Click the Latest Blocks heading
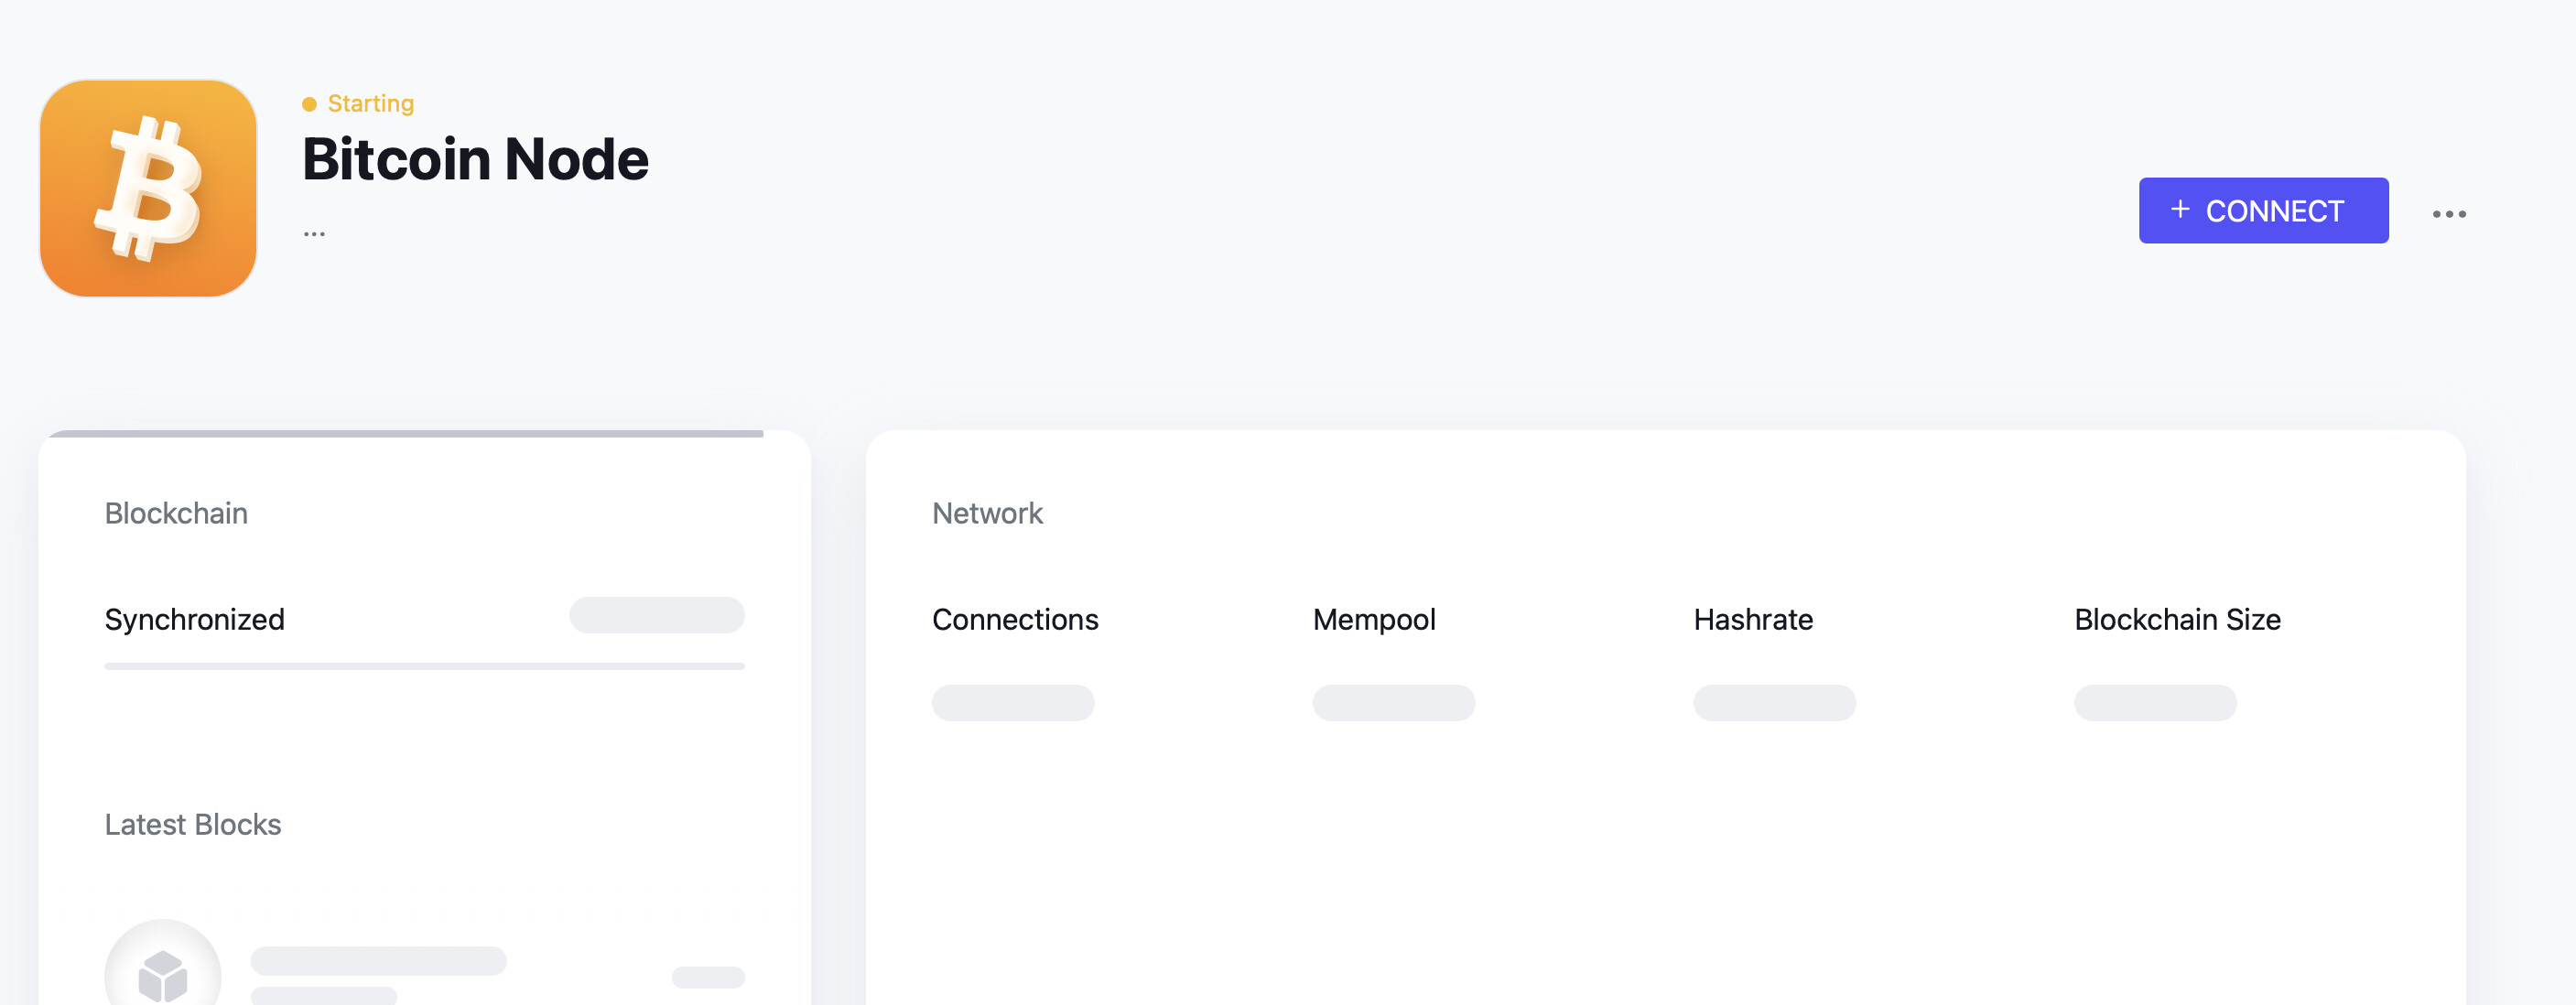This screenshot has width=2576, height=1005. [x=193, y=824]
